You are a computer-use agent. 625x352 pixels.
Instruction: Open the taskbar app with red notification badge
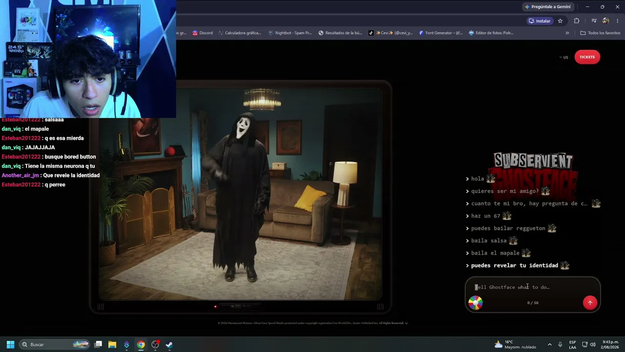(x=155, y=345)
